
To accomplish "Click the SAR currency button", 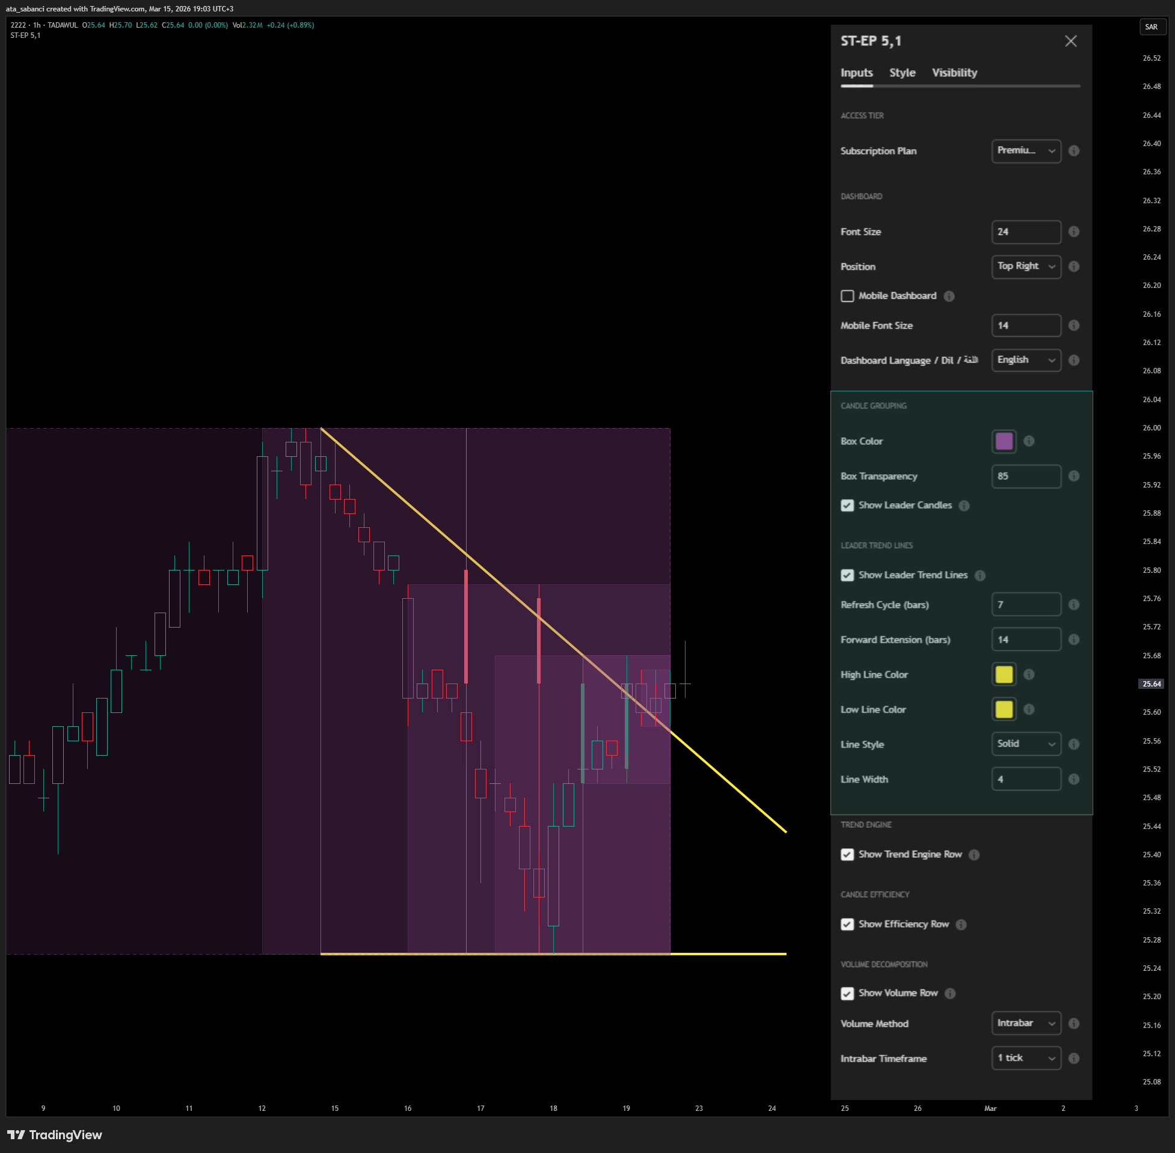I will point(1152,26).
